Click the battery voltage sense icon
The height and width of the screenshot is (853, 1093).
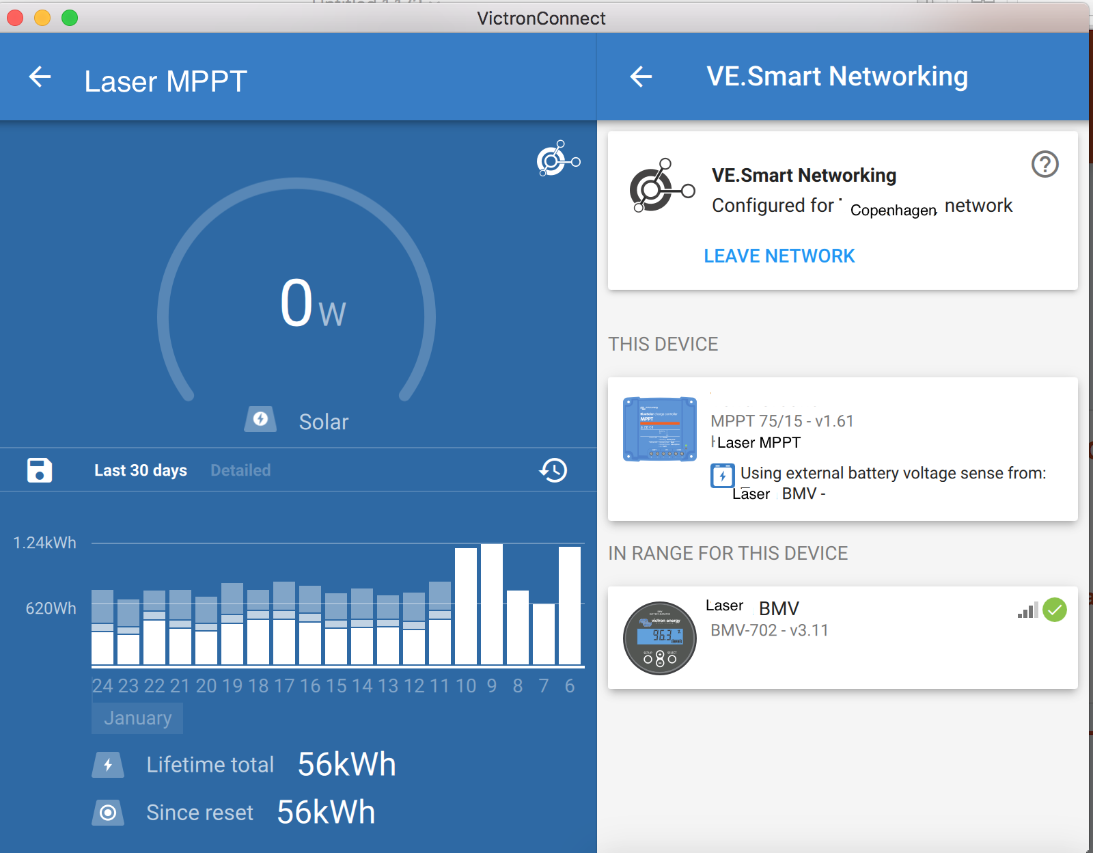722,475
